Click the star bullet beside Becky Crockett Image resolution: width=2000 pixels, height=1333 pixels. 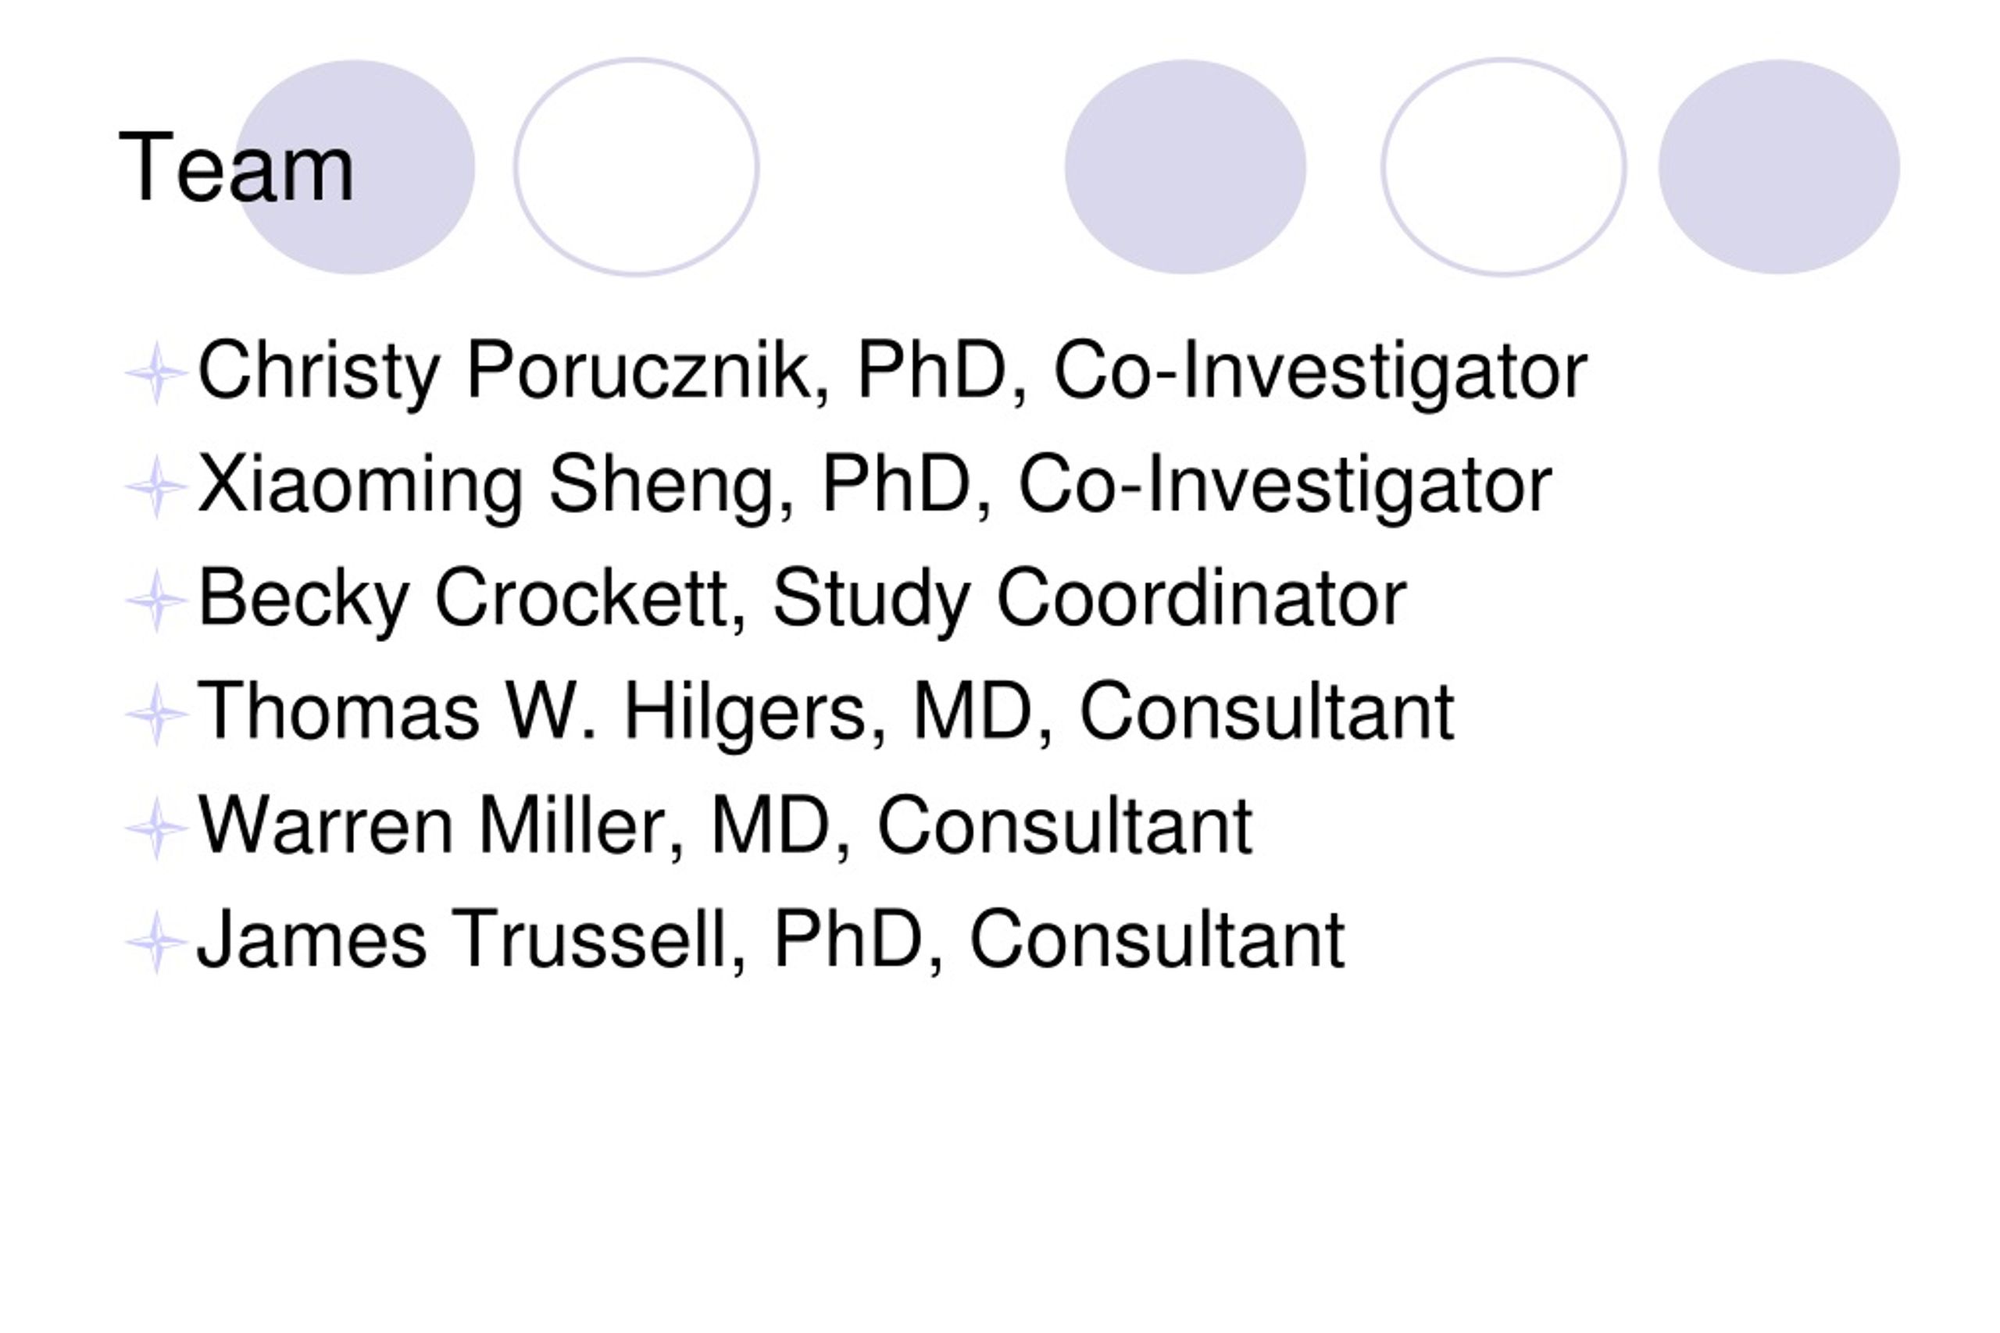(x=155, y=601)
